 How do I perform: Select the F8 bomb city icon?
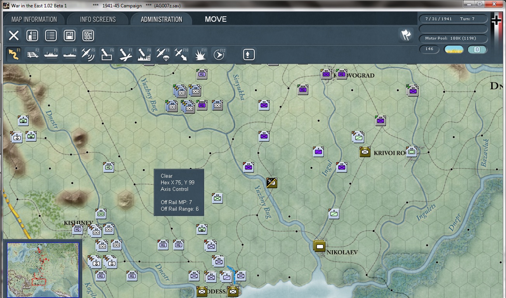click(144, 54)
